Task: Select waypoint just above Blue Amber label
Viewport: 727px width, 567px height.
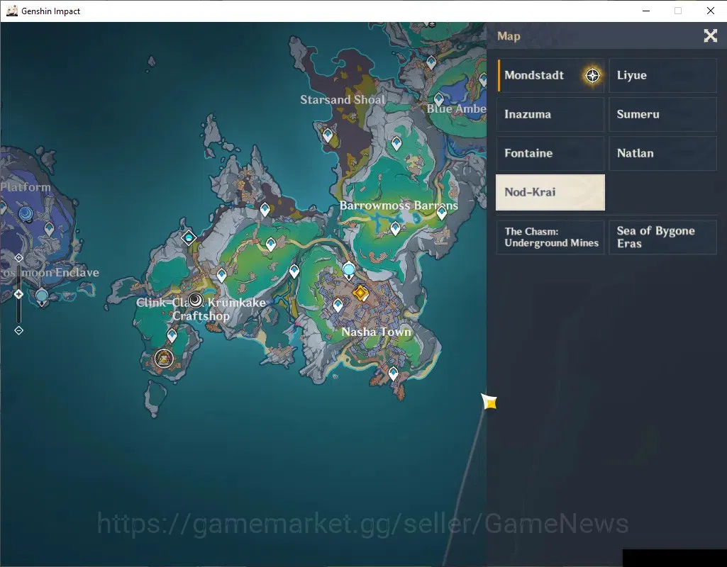Action: coord(438,99)
